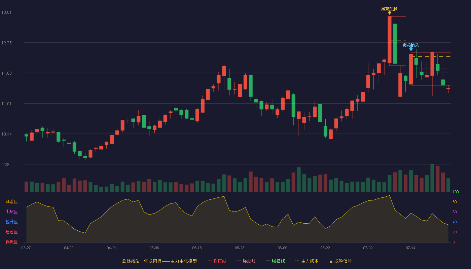Screen dimensions: 471x269
Task: Select the 拉升区 zone label
Action: coord(11,222)
